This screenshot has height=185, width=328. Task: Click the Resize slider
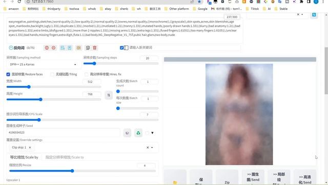83,171
